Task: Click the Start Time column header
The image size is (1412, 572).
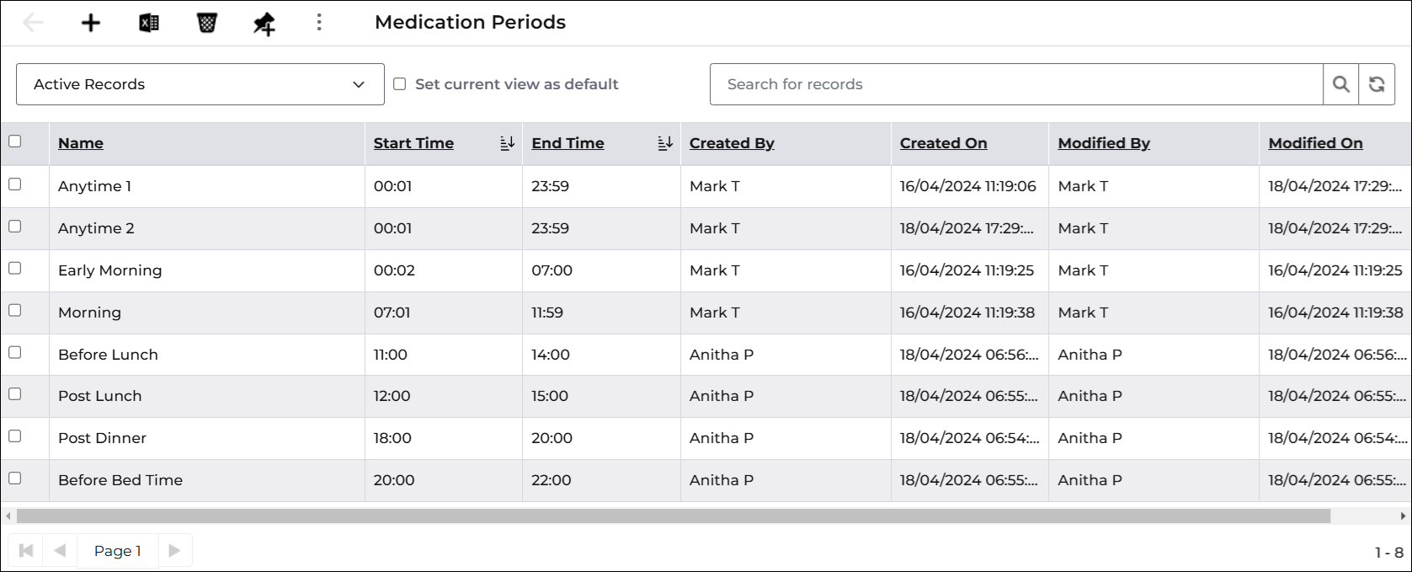Action: coord(413,143)
